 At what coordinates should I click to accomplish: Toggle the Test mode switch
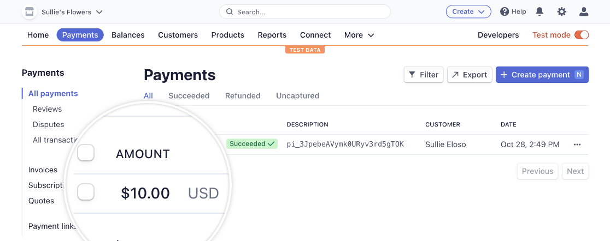click(x=582, y=35)
